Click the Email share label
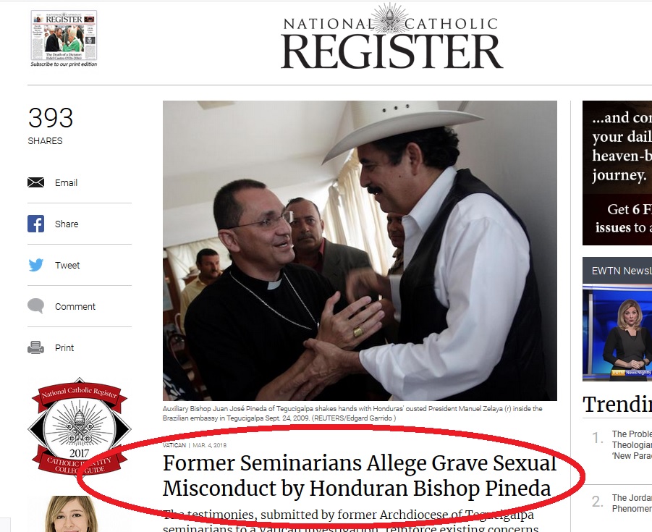This screenshot has width=652, height=532. (x=66, y=182)
